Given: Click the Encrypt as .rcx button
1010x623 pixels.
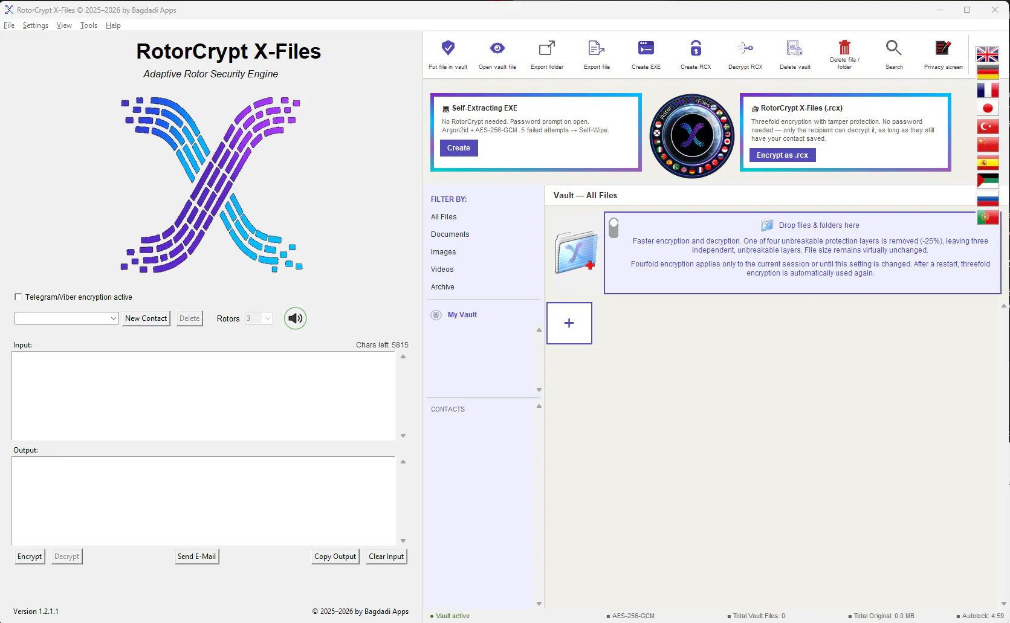Looking at the screenshot, I should (782, 155).
